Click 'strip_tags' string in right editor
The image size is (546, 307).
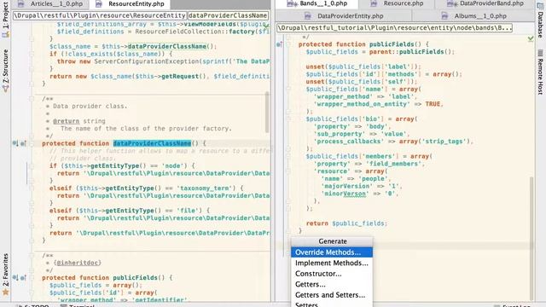tap(444, 142)
